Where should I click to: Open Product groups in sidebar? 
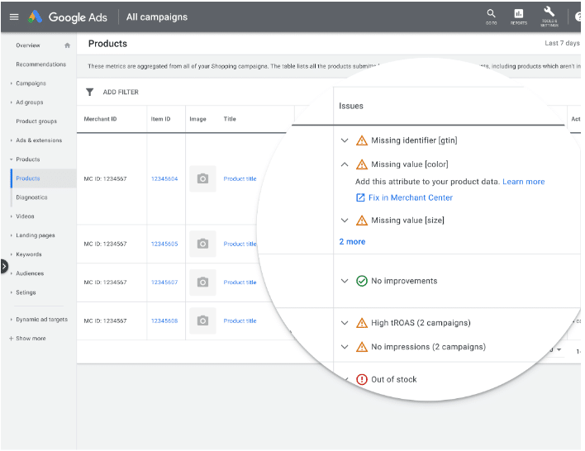point(36,121)
